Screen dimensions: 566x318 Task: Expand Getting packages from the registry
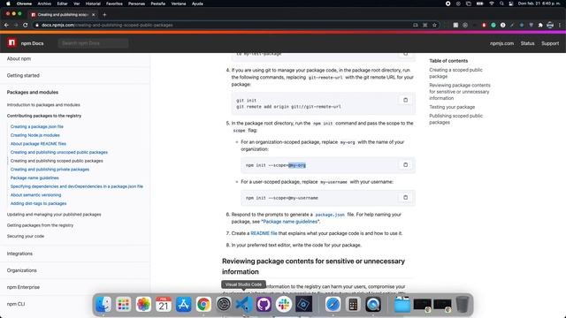(x=40, y=225)
